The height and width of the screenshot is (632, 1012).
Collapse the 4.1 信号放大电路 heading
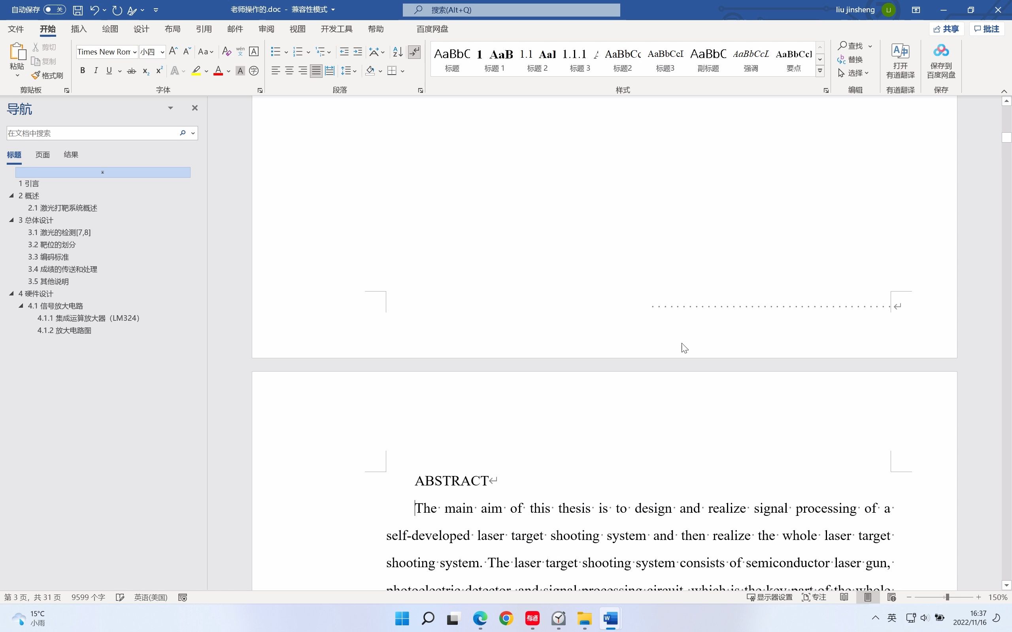click(21, 306)
